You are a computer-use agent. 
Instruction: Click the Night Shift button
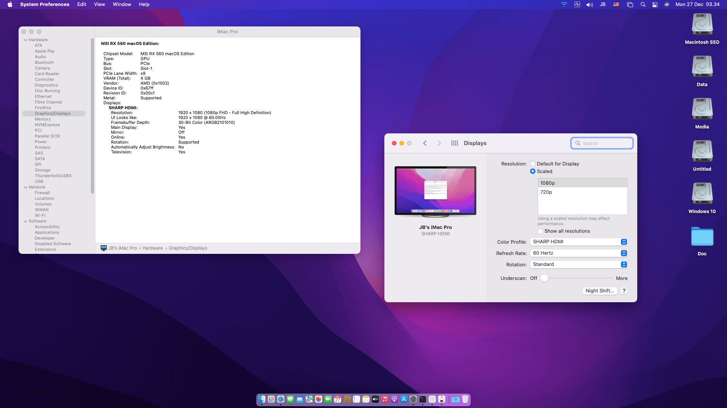click(600, 291)
